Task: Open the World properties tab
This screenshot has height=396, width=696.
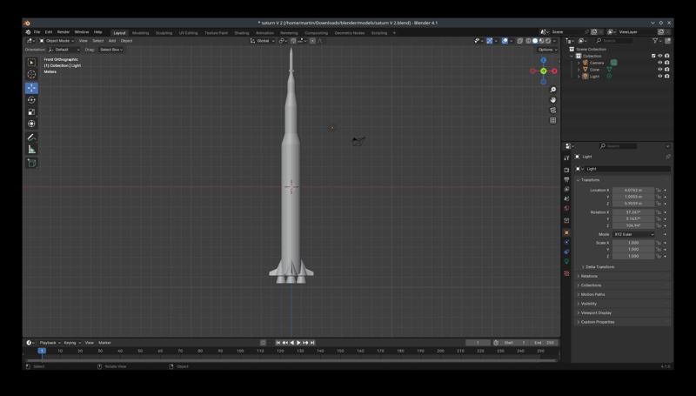Action: pyautogui.click(x=566, y=208)
